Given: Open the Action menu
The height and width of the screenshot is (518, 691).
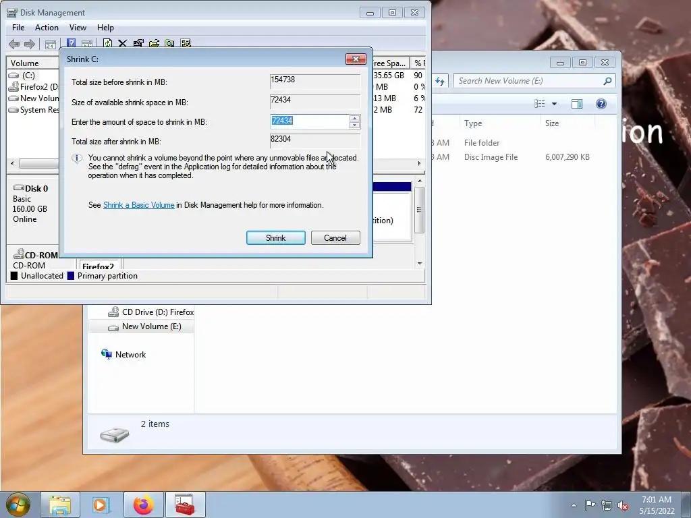Looking at the screenshot, I should 47,27.
